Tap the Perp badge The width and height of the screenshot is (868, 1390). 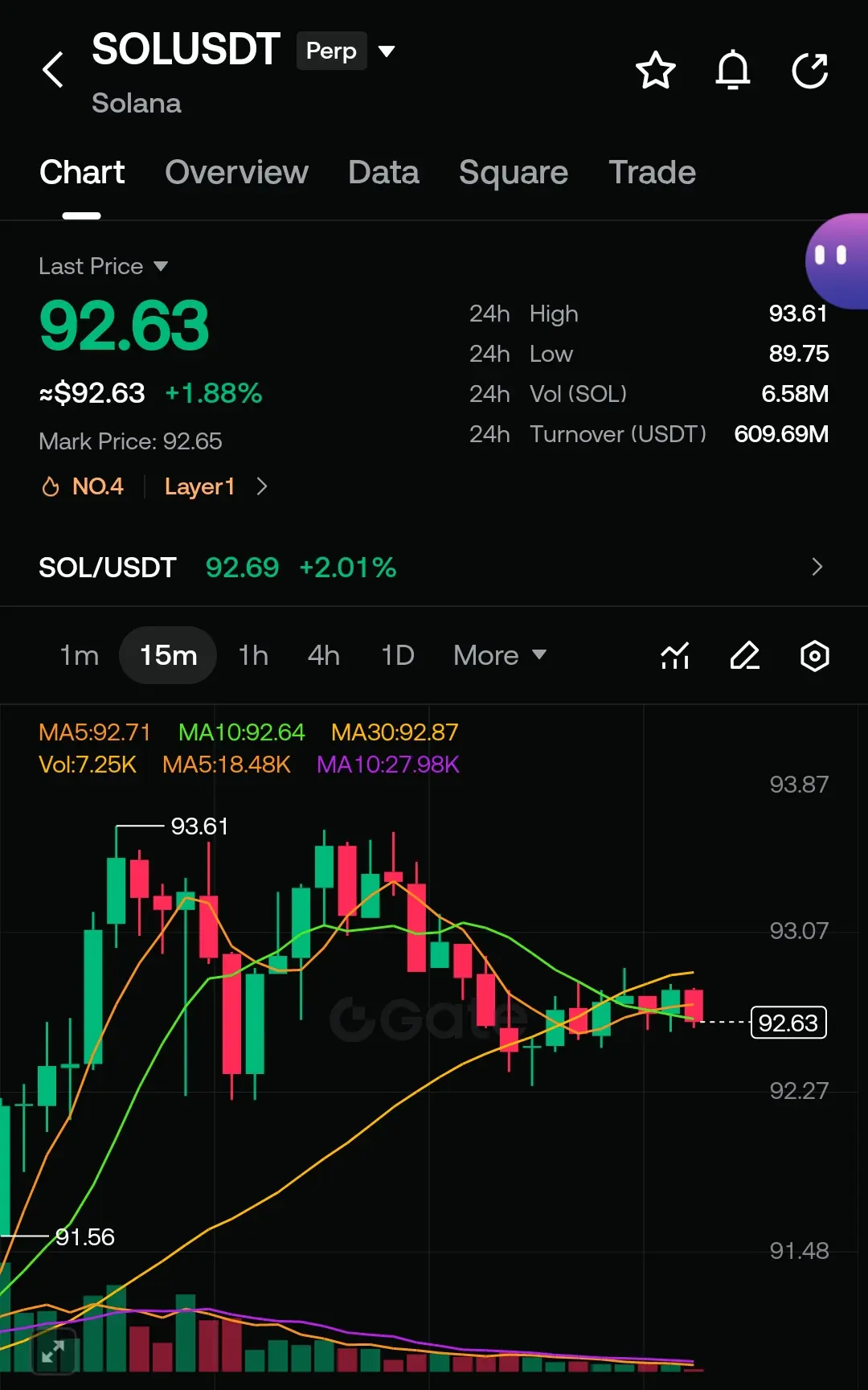coord(331,51)
